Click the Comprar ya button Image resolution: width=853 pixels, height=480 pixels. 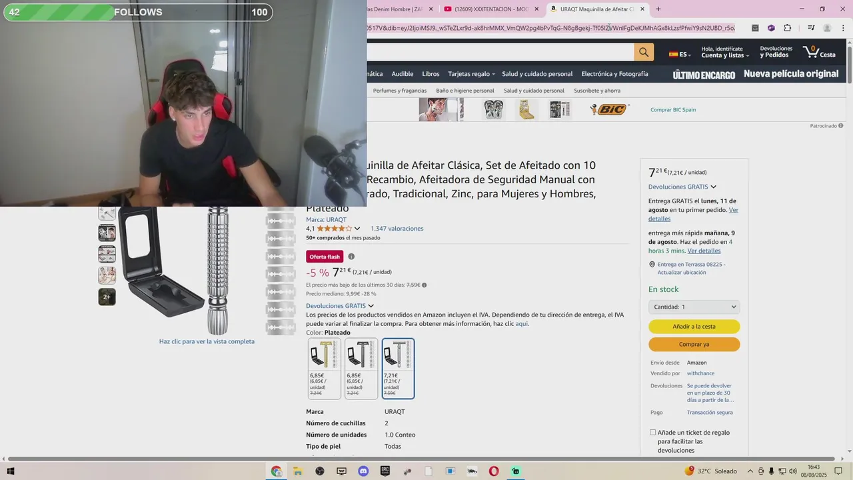tap(694, 345)
